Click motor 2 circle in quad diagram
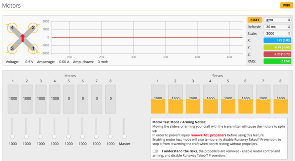Viewport: 295px width, 161px height. click(x=33, y=28)
